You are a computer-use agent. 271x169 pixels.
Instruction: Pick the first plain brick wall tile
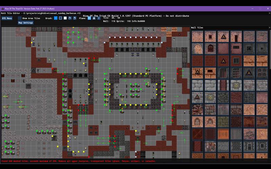197,37
